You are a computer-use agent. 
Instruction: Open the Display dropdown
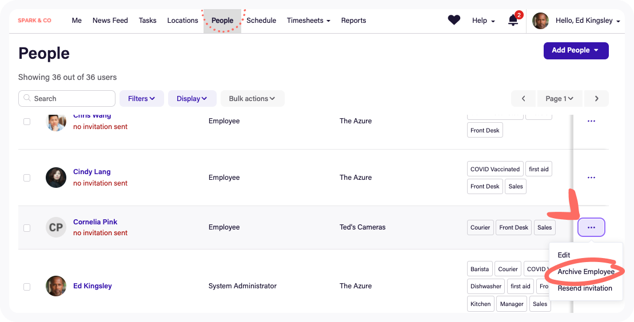(192, 99)
